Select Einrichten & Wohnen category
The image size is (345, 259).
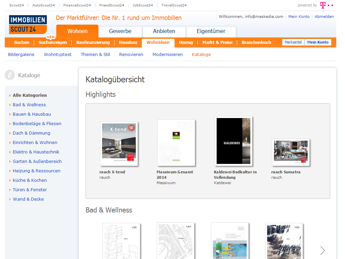click(x=35, y=143)
